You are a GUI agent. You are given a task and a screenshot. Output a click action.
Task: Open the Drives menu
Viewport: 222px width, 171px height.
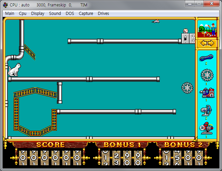103,14
